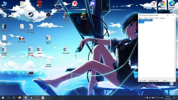
Task: Select the OBS Studio desktop shortcut
Action: click(x=48, y=16)
